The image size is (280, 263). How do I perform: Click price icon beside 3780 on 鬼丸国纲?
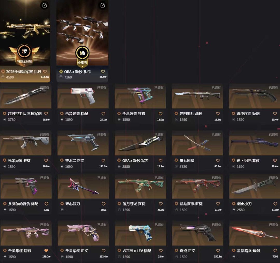[177, 166]
